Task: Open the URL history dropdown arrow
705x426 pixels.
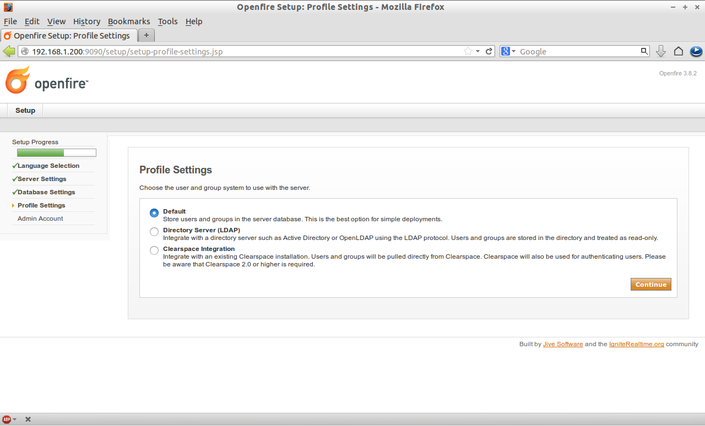Action: point(478,51)
